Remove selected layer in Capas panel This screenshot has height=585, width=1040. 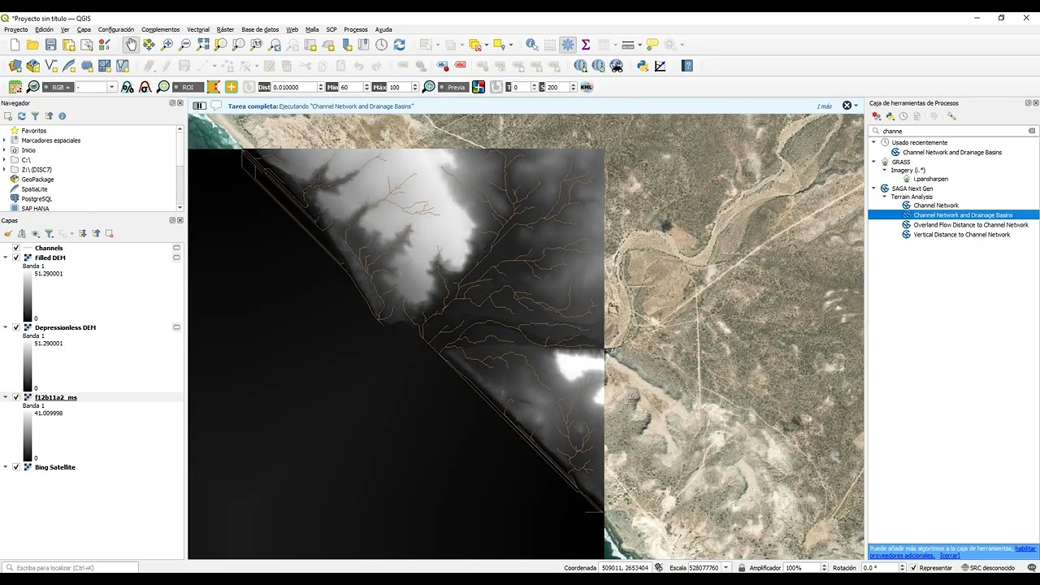pos(110,234)
